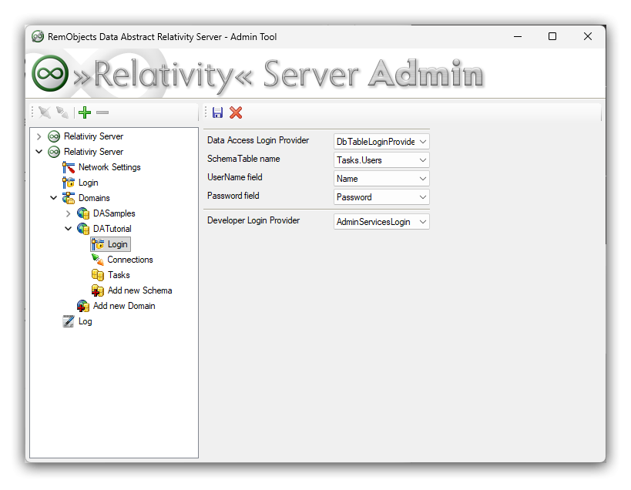Click the Network Settings tools icon

click(69, 167)
